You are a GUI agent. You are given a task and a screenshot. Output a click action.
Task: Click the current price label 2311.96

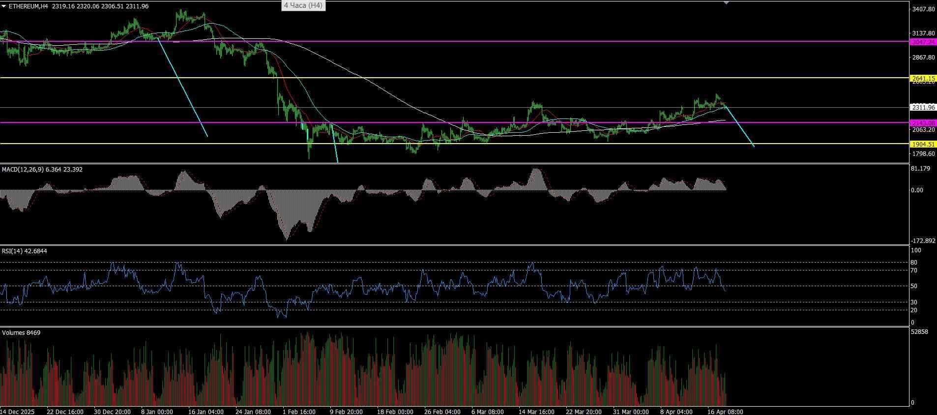(923, 108)
